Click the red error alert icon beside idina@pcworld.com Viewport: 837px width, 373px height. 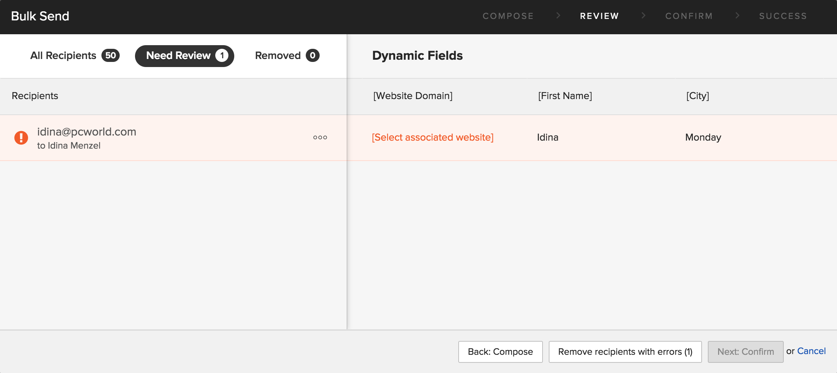pyautogui.click(x=21, y=138)
